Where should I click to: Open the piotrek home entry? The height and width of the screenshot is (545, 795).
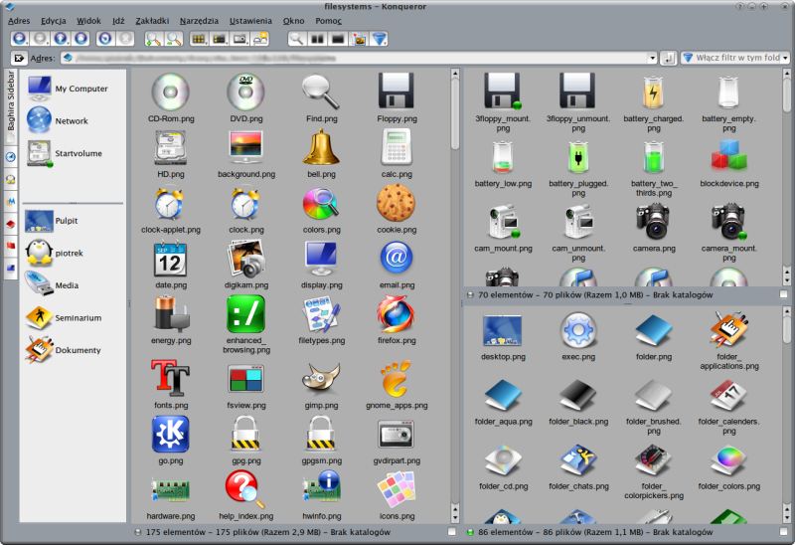[x=54, y=253]
